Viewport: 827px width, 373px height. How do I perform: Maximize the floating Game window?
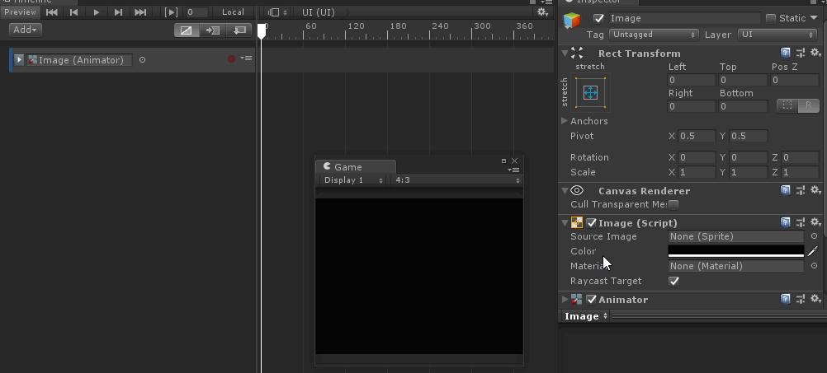click(503, 161)
